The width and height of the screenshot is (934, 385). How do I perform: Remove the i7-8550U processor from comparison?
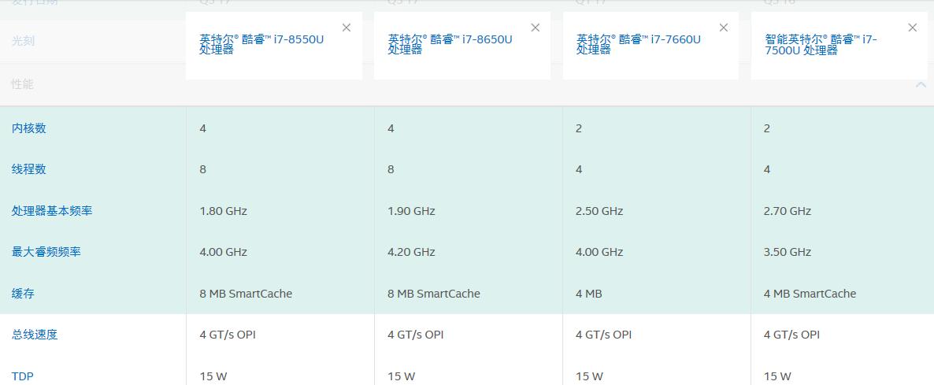pyautogui.click(x=347, y=28)
